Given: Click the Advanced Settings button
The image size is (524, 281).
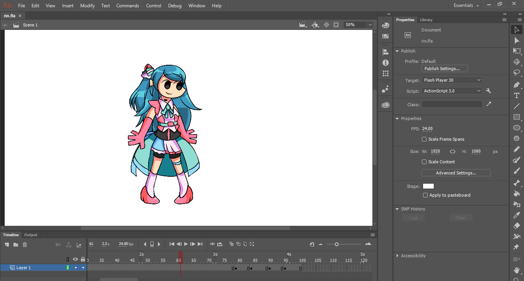Looking at the screenshot, I should click(456, 173).
